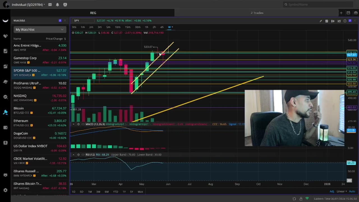Close the Watchlist panel
The image size is (359, 202).
pos(65,20)
